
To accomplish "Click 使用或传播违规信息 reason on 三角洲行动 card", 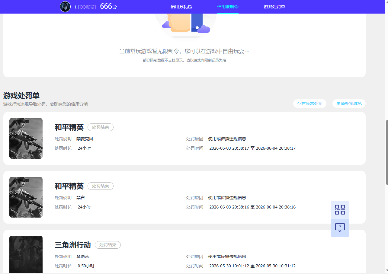I will coord(227,256).
